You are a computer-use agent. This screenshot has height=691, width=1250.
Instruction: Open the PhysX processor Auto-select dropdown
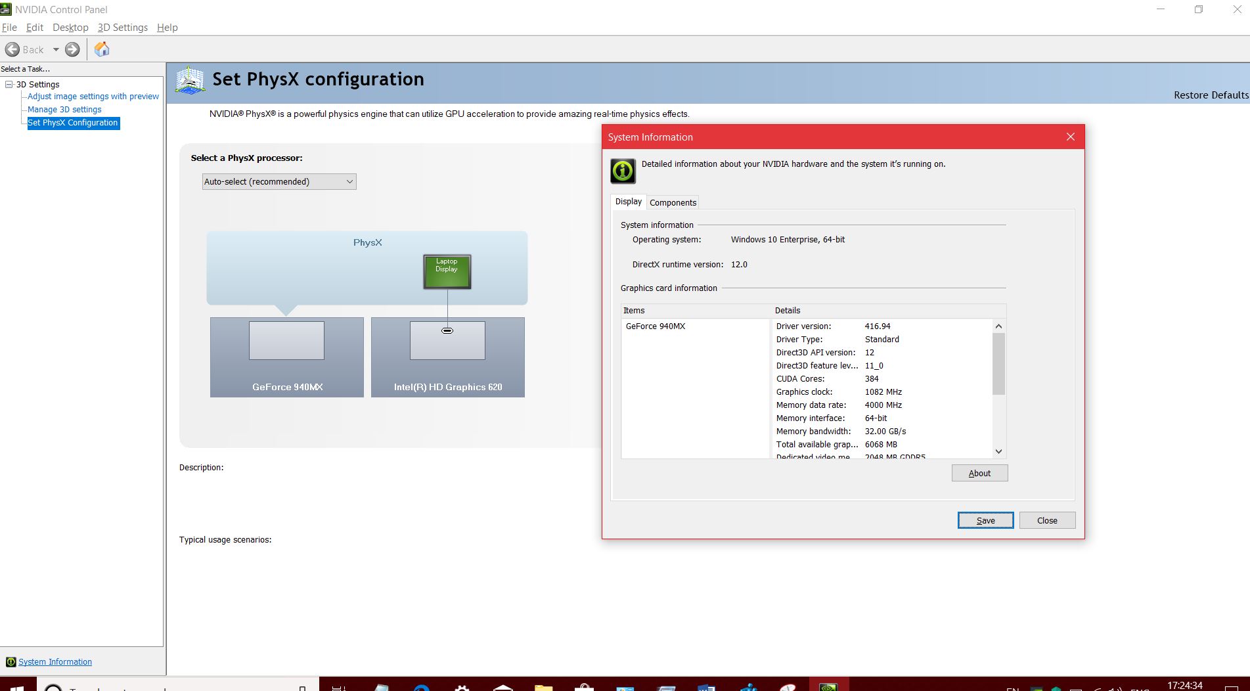[x=279, y=182]
